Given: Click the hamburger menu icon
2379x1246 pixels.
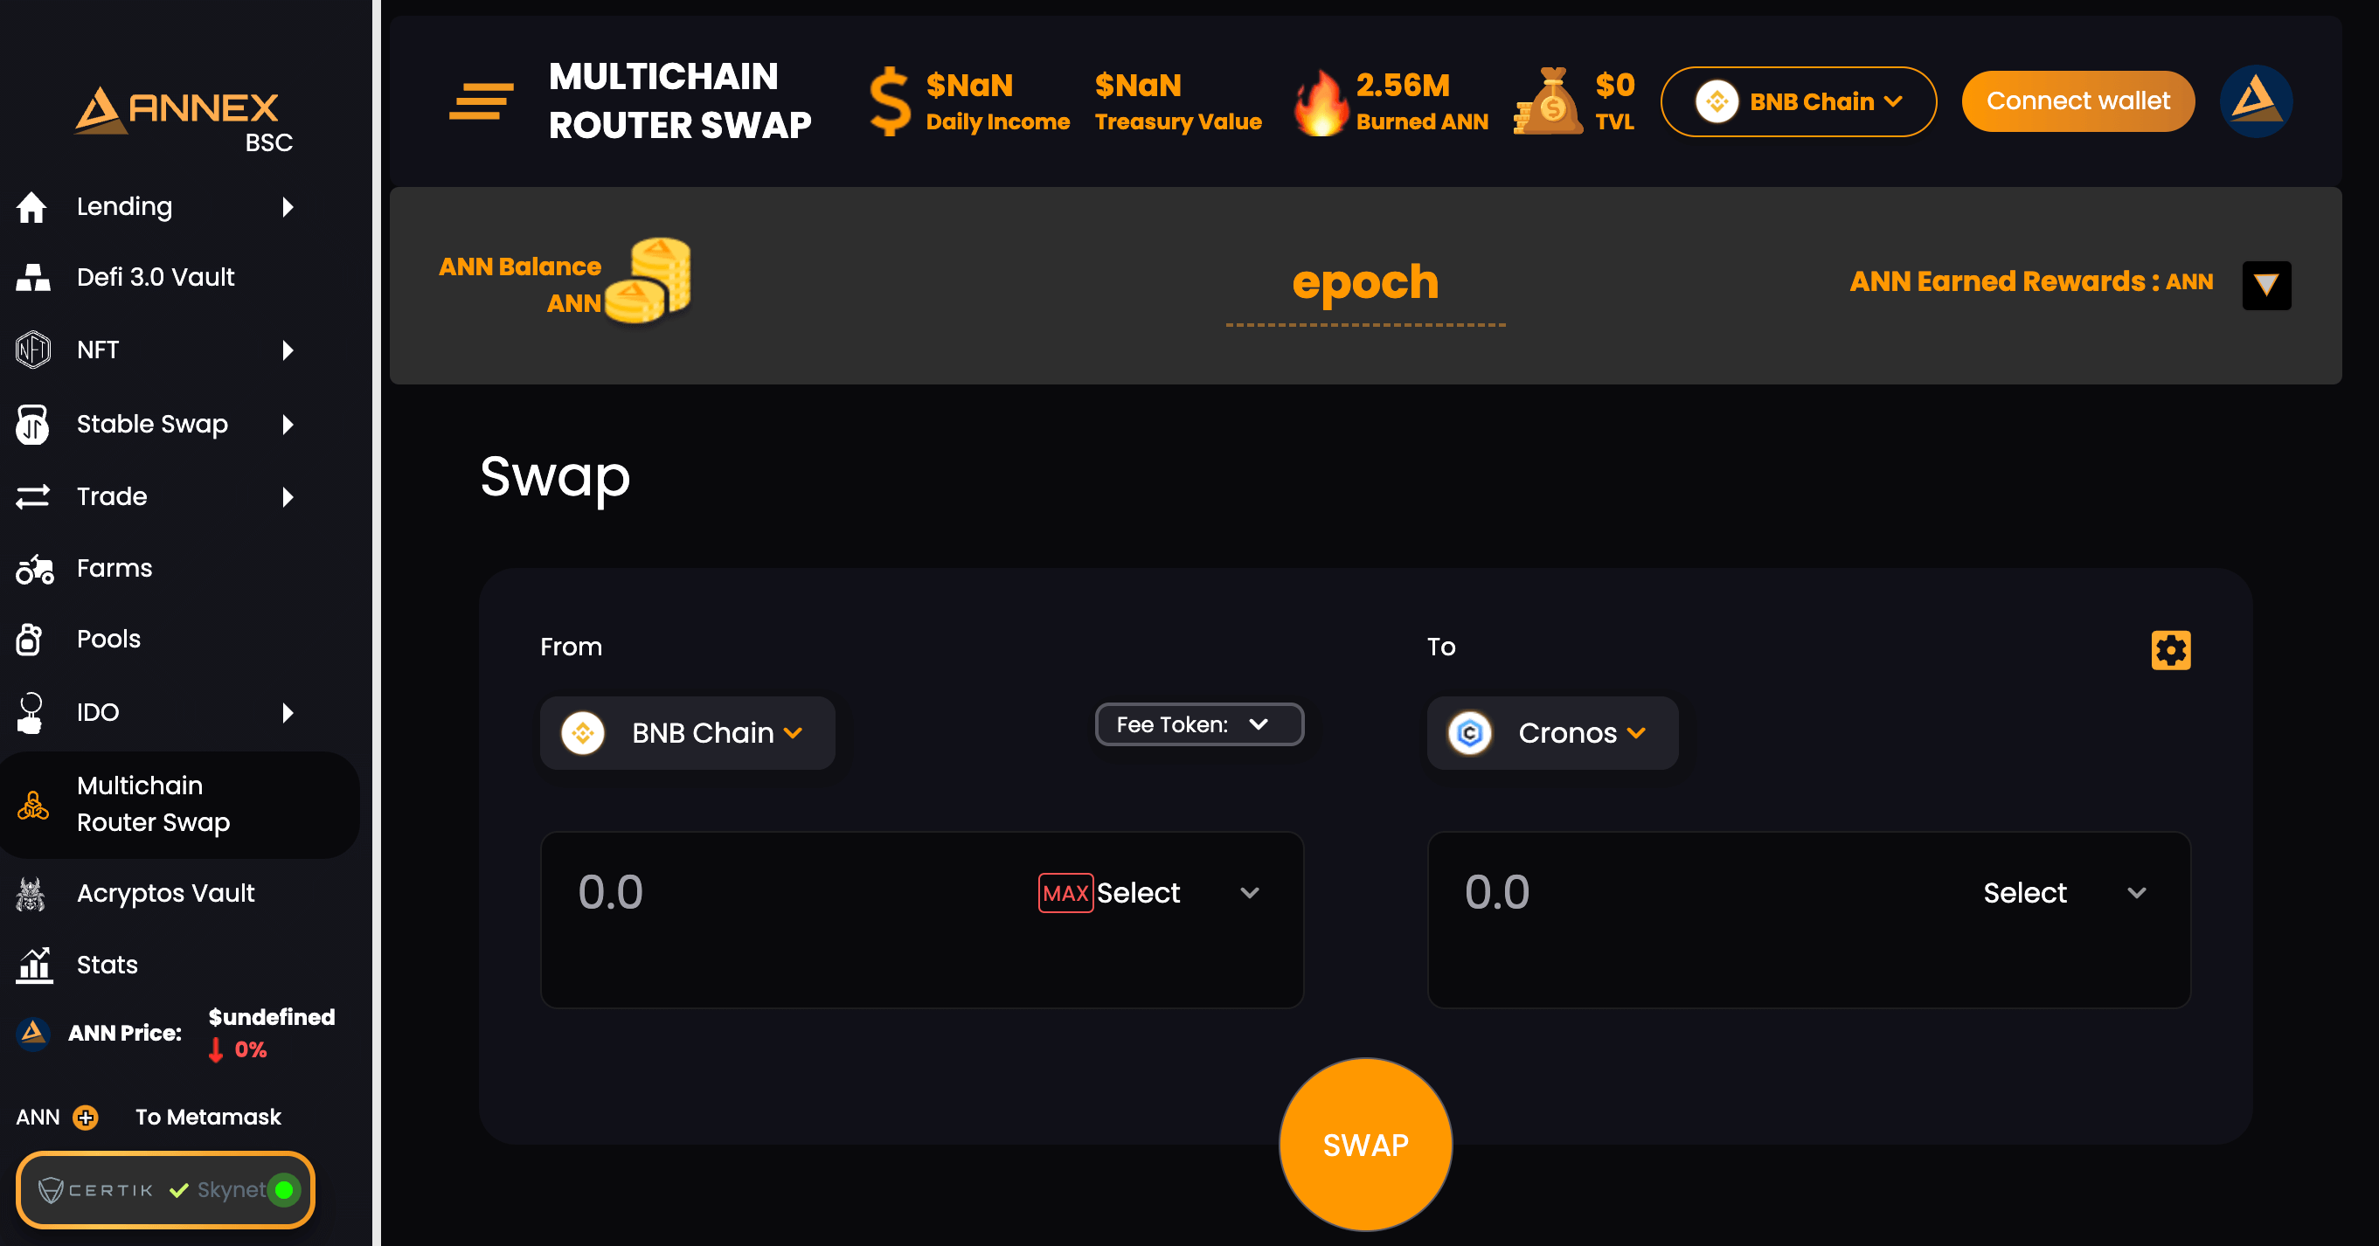Looking at the screenshot, I should point(482,101).
